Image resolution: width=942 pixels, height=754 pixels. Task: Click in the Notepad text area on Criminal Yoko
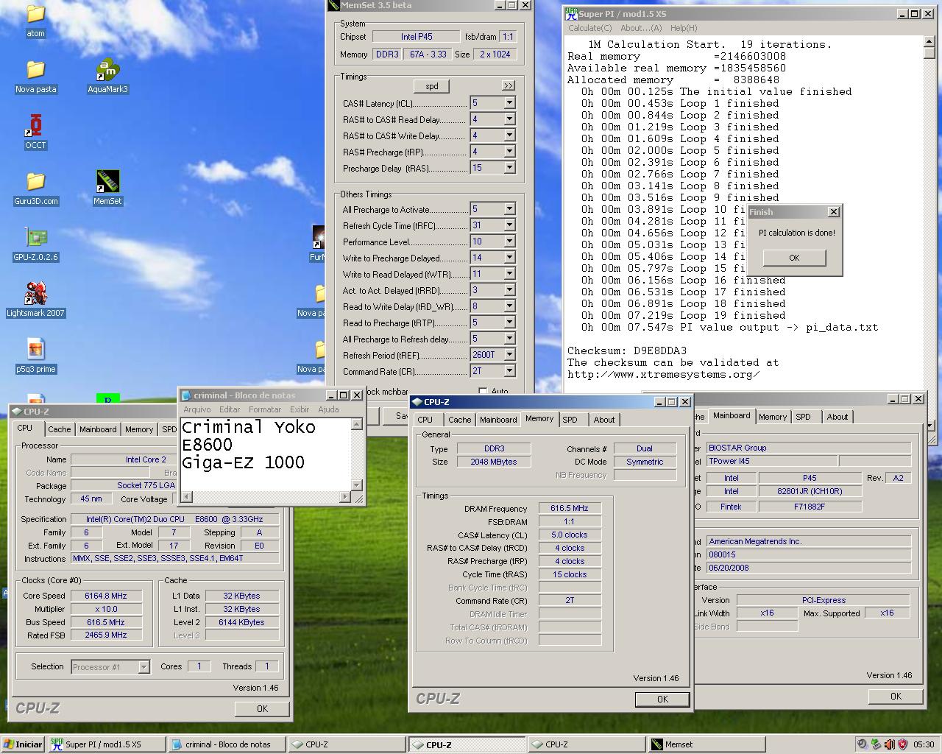tap(248, 427)
